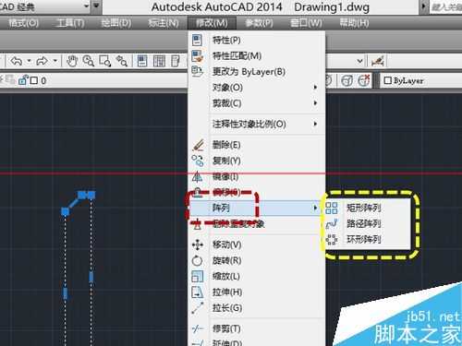Screen dimensions: 462x346
Task: Click the arrow left of search box
Action: pyautogui.click(x=424, y=6)
